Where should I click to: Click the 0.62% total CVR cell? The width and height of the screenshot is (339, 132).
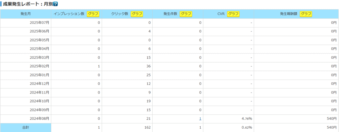pos(228,127)
